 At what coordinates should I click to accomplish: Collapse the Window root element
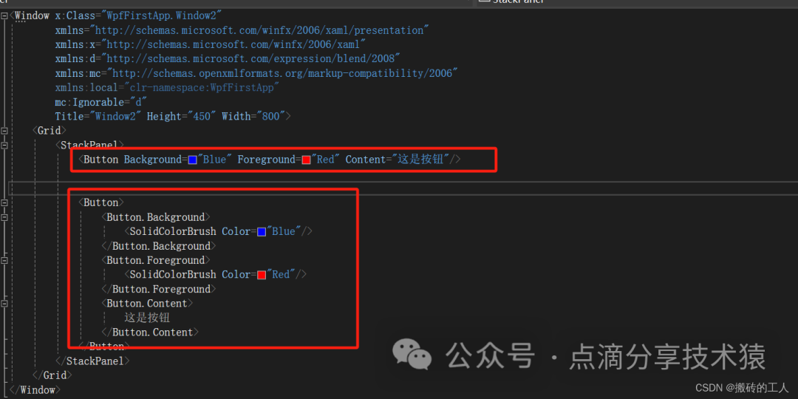5,16
